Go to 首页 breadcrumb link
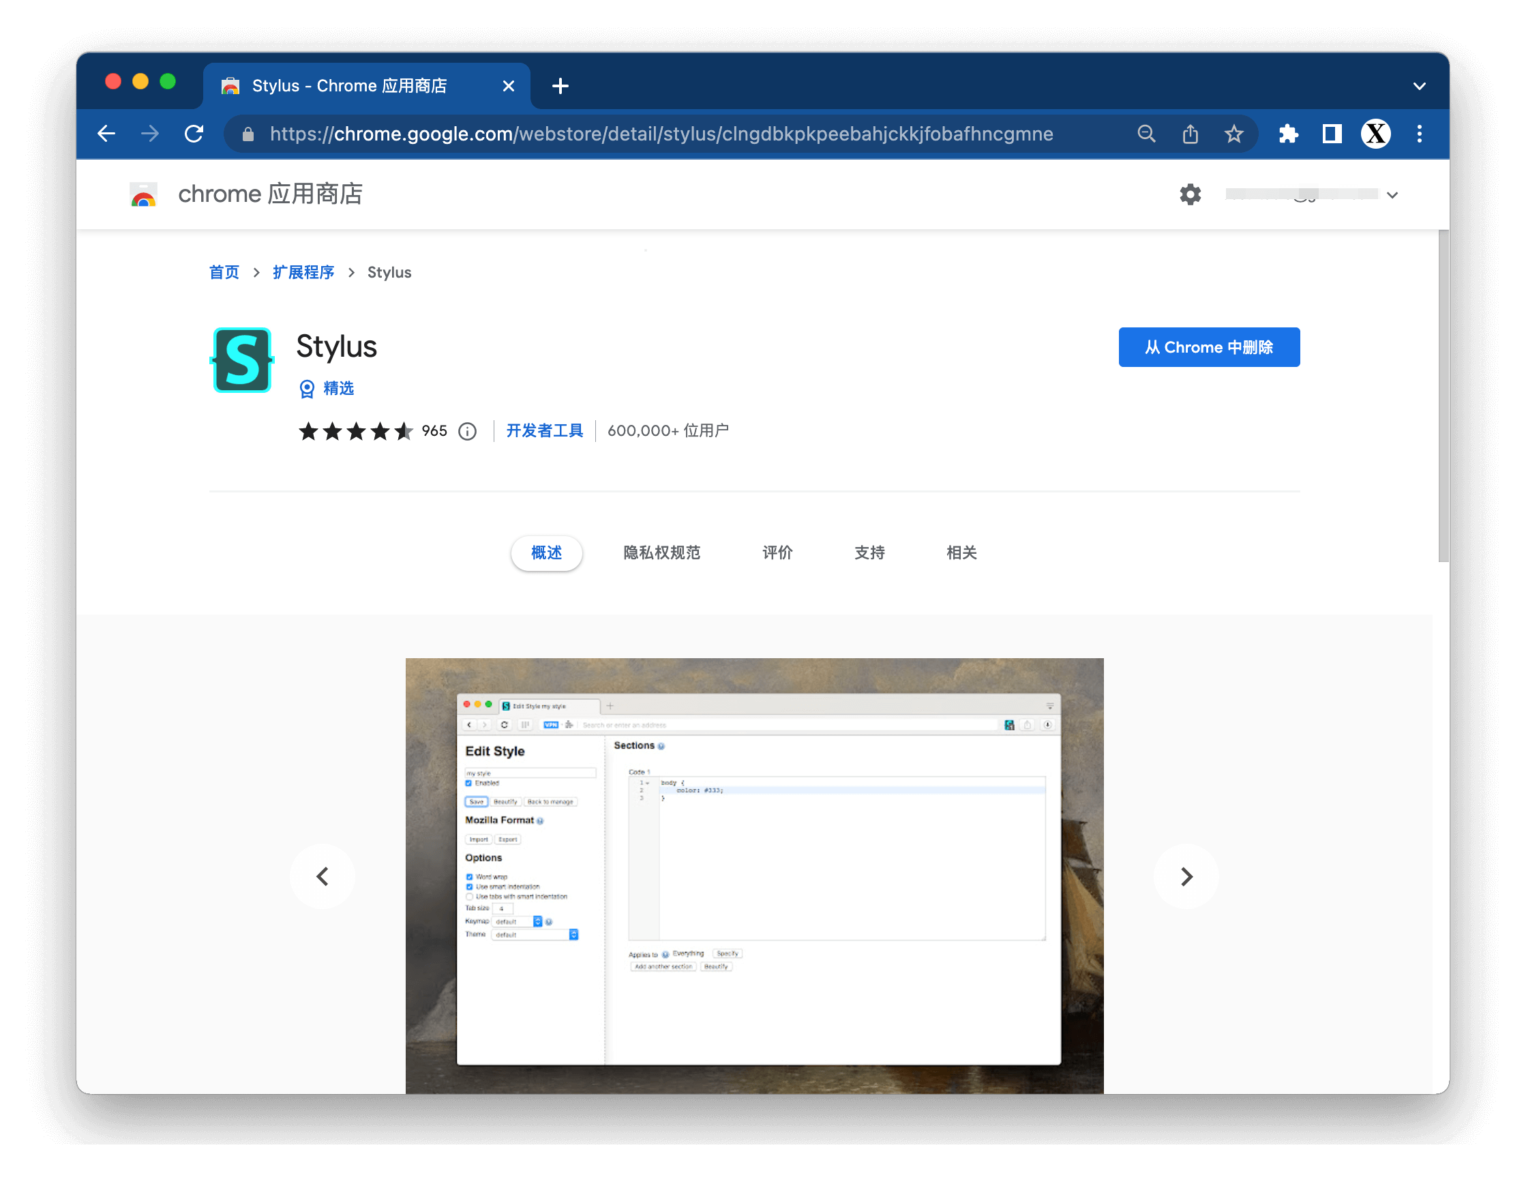Image resolution: width=1526 pixels, height=1195 pixels. (224, 272)
